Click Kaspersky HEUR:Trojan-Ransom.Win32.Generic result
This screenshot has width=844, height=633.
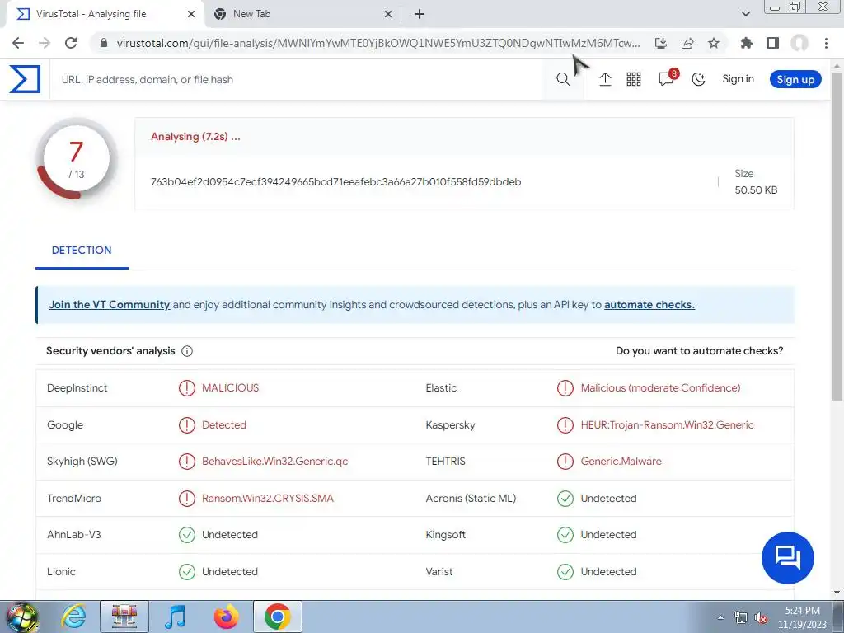pos(667,425)
